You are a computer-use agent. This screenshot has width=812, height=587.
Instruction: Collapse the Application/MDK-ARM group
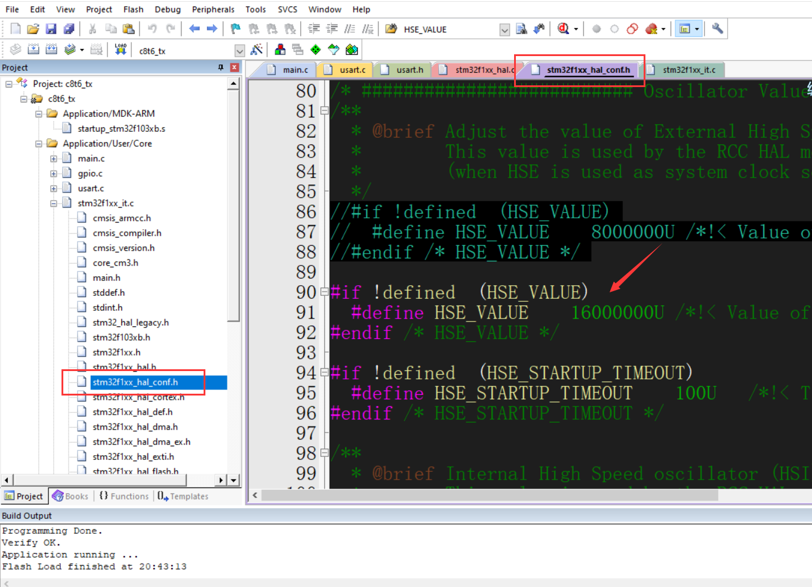click(39, 114)
